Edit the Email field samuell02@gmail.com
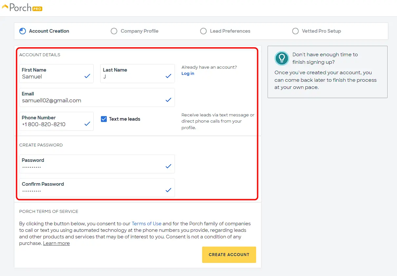 point(97,97)
